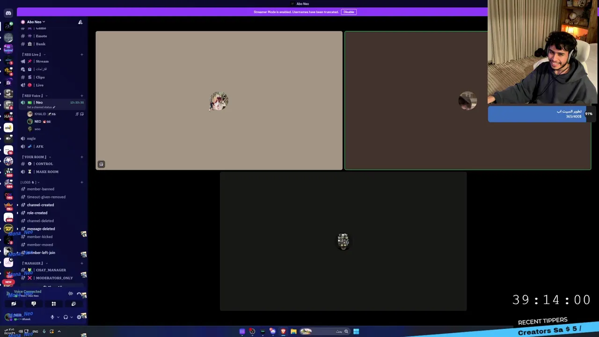Screen dimensions: 599x337
Task: Add a channel to NEO Voice category
Action: [x=82, y=96]
